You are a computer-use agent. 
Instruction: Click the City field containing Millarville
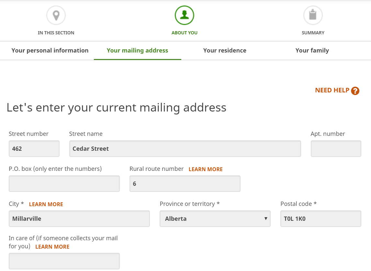pyautogui.click(x=79, y=218)
